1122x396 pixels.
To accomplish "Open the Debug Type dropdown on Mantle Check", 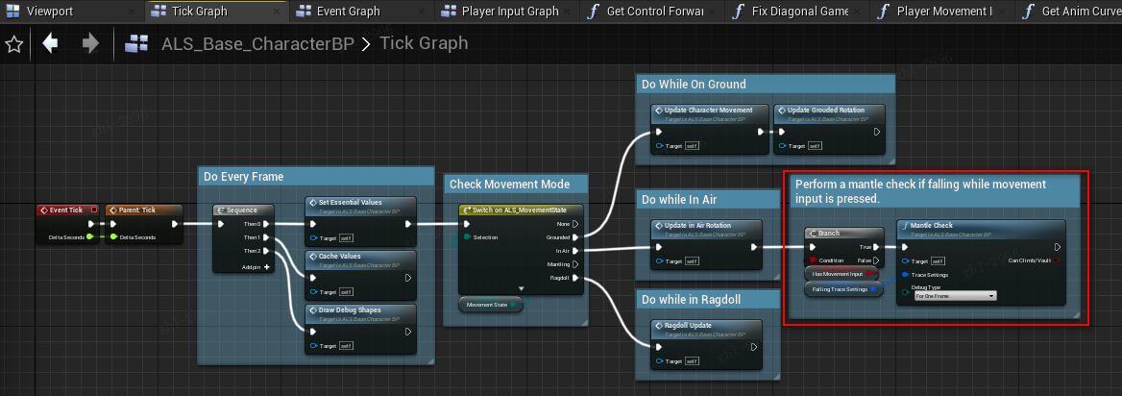I will [955, 296].
